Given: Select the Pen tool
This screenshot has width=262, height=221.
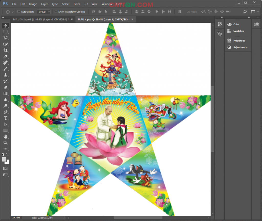Looking at the screenshot, I should (5, 112).
